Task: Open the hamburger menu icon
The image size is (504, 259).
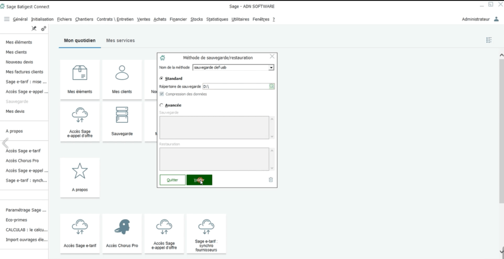Action: point(7,19)
